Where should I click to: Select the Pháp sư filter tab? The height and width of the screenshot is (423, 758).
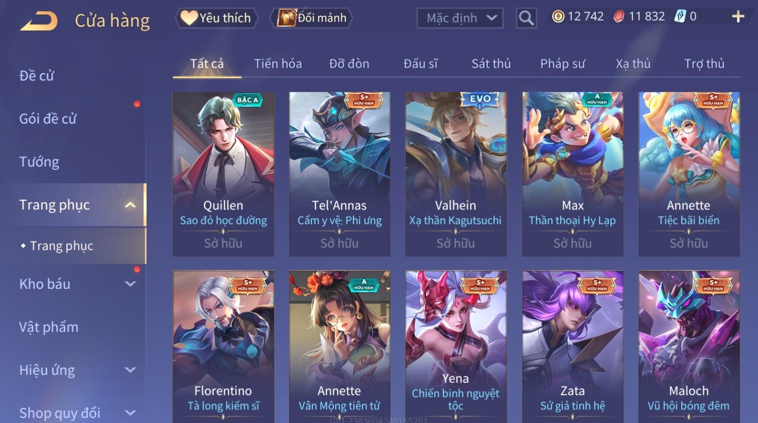pyautogui.click(x=562, y=64)
